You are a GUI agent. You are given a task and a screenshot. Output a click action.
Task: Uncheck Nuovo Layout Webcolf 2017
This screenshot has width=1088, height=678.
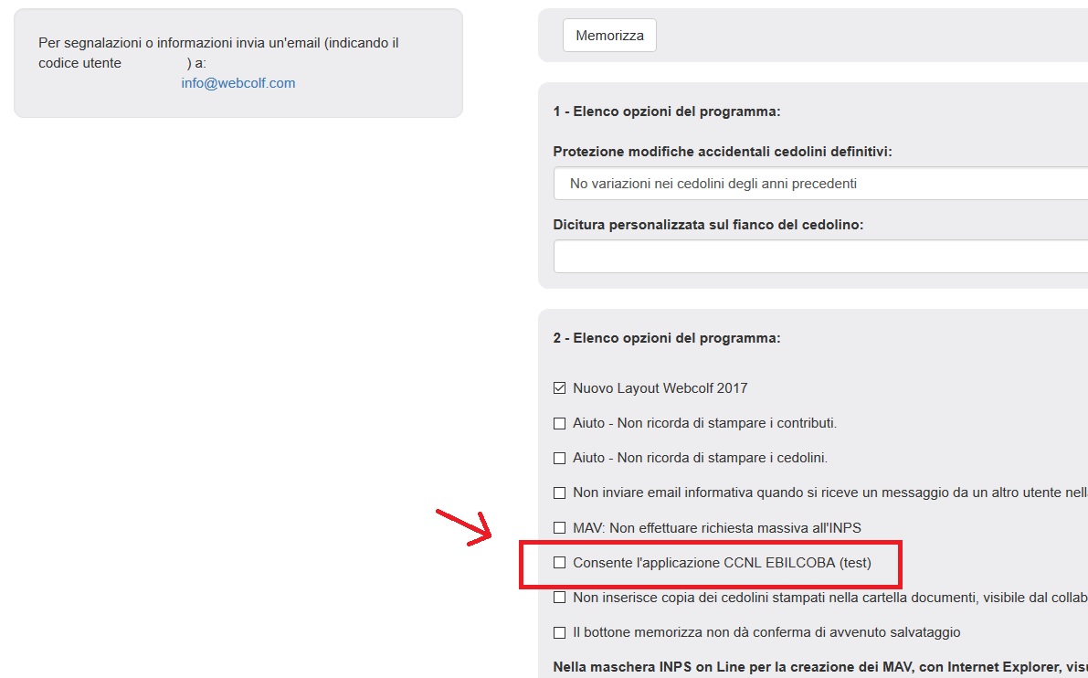(x=560, y=388)
